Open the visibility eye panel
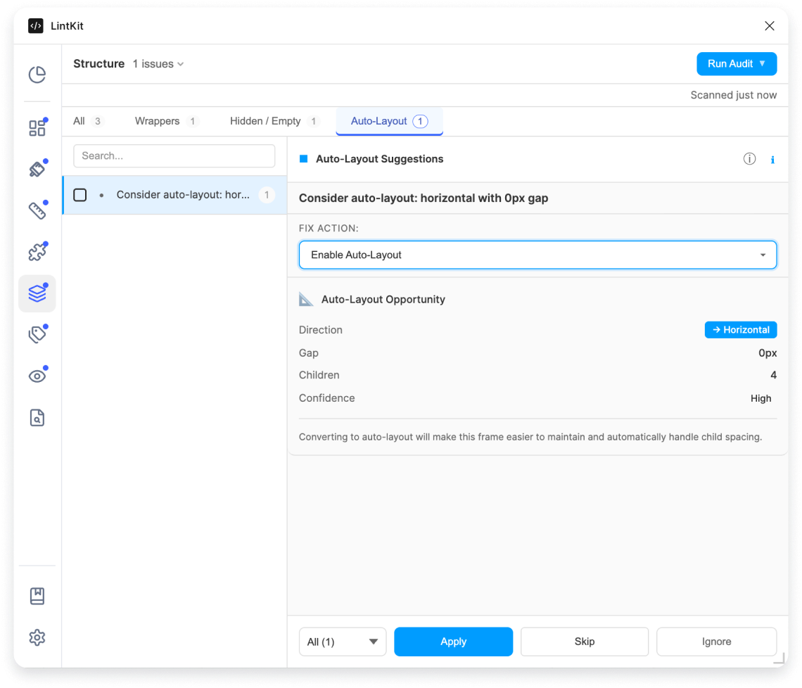This screenshot has width=802, height=688. [37, 376]
